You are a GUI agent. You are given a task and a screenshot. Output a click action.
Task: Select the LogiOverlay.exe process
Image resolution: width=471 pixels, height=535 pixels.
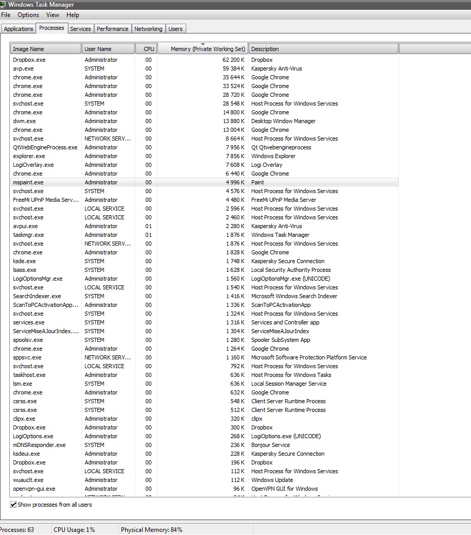[204, 165]
